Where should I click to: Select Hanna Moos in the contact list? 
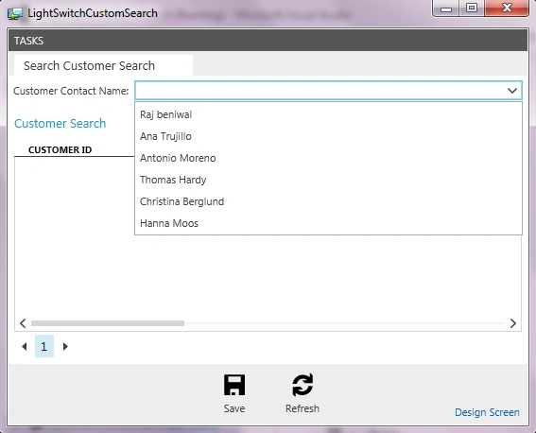coord(328,223)
